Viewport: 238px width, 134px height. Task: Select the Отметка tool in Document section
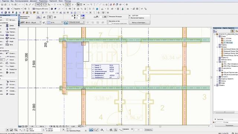pyautogui.click(x=11, y=54)
